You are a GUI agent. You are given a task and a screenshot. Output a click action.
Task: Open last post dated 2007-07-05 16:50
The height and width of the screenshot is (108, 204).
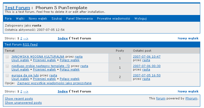coord(147,75)
